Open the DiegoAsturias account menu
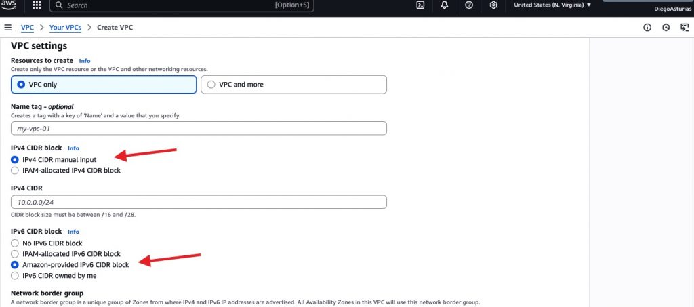 (672, 8)
